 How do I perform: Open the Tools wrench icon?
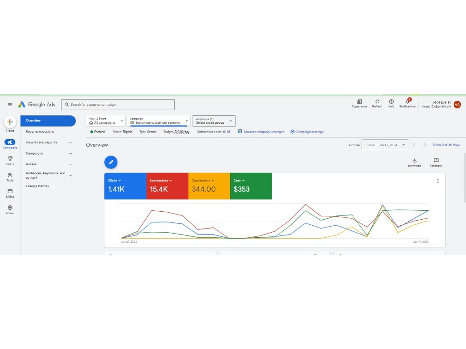click(10, 175)
